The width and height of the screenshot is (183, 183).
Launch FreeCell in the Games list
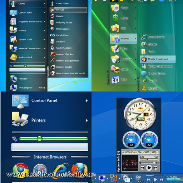(x=68, y=10)
